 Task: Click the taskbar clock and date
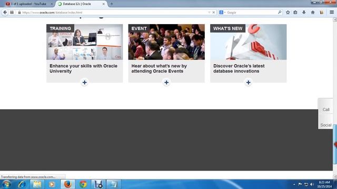pyautogui.click(x=324, y=184)
